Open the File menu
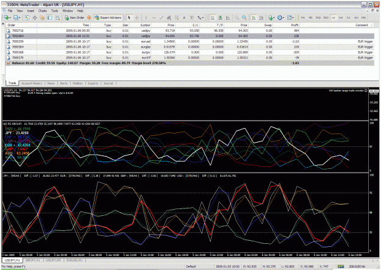381x270 pixels. (x=10, y=11)
